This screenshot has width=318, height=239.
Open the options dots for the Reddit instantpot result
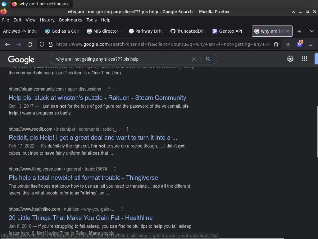pyautogui.click(x=128, y=129)
